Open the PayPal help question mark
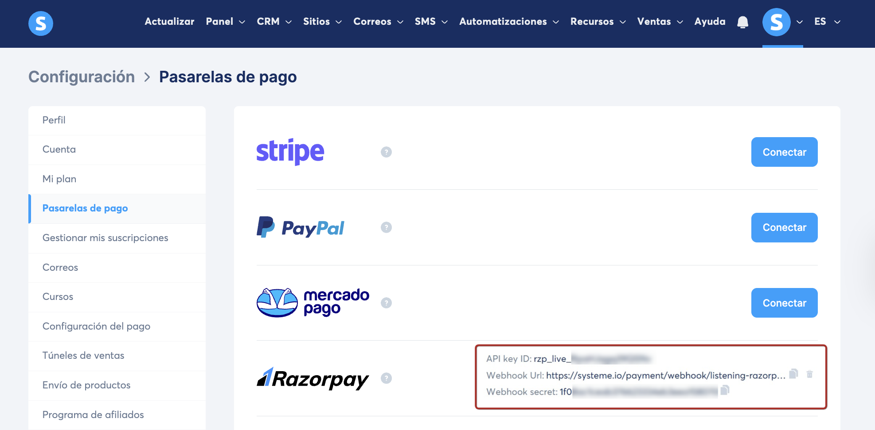 point(386,227)
